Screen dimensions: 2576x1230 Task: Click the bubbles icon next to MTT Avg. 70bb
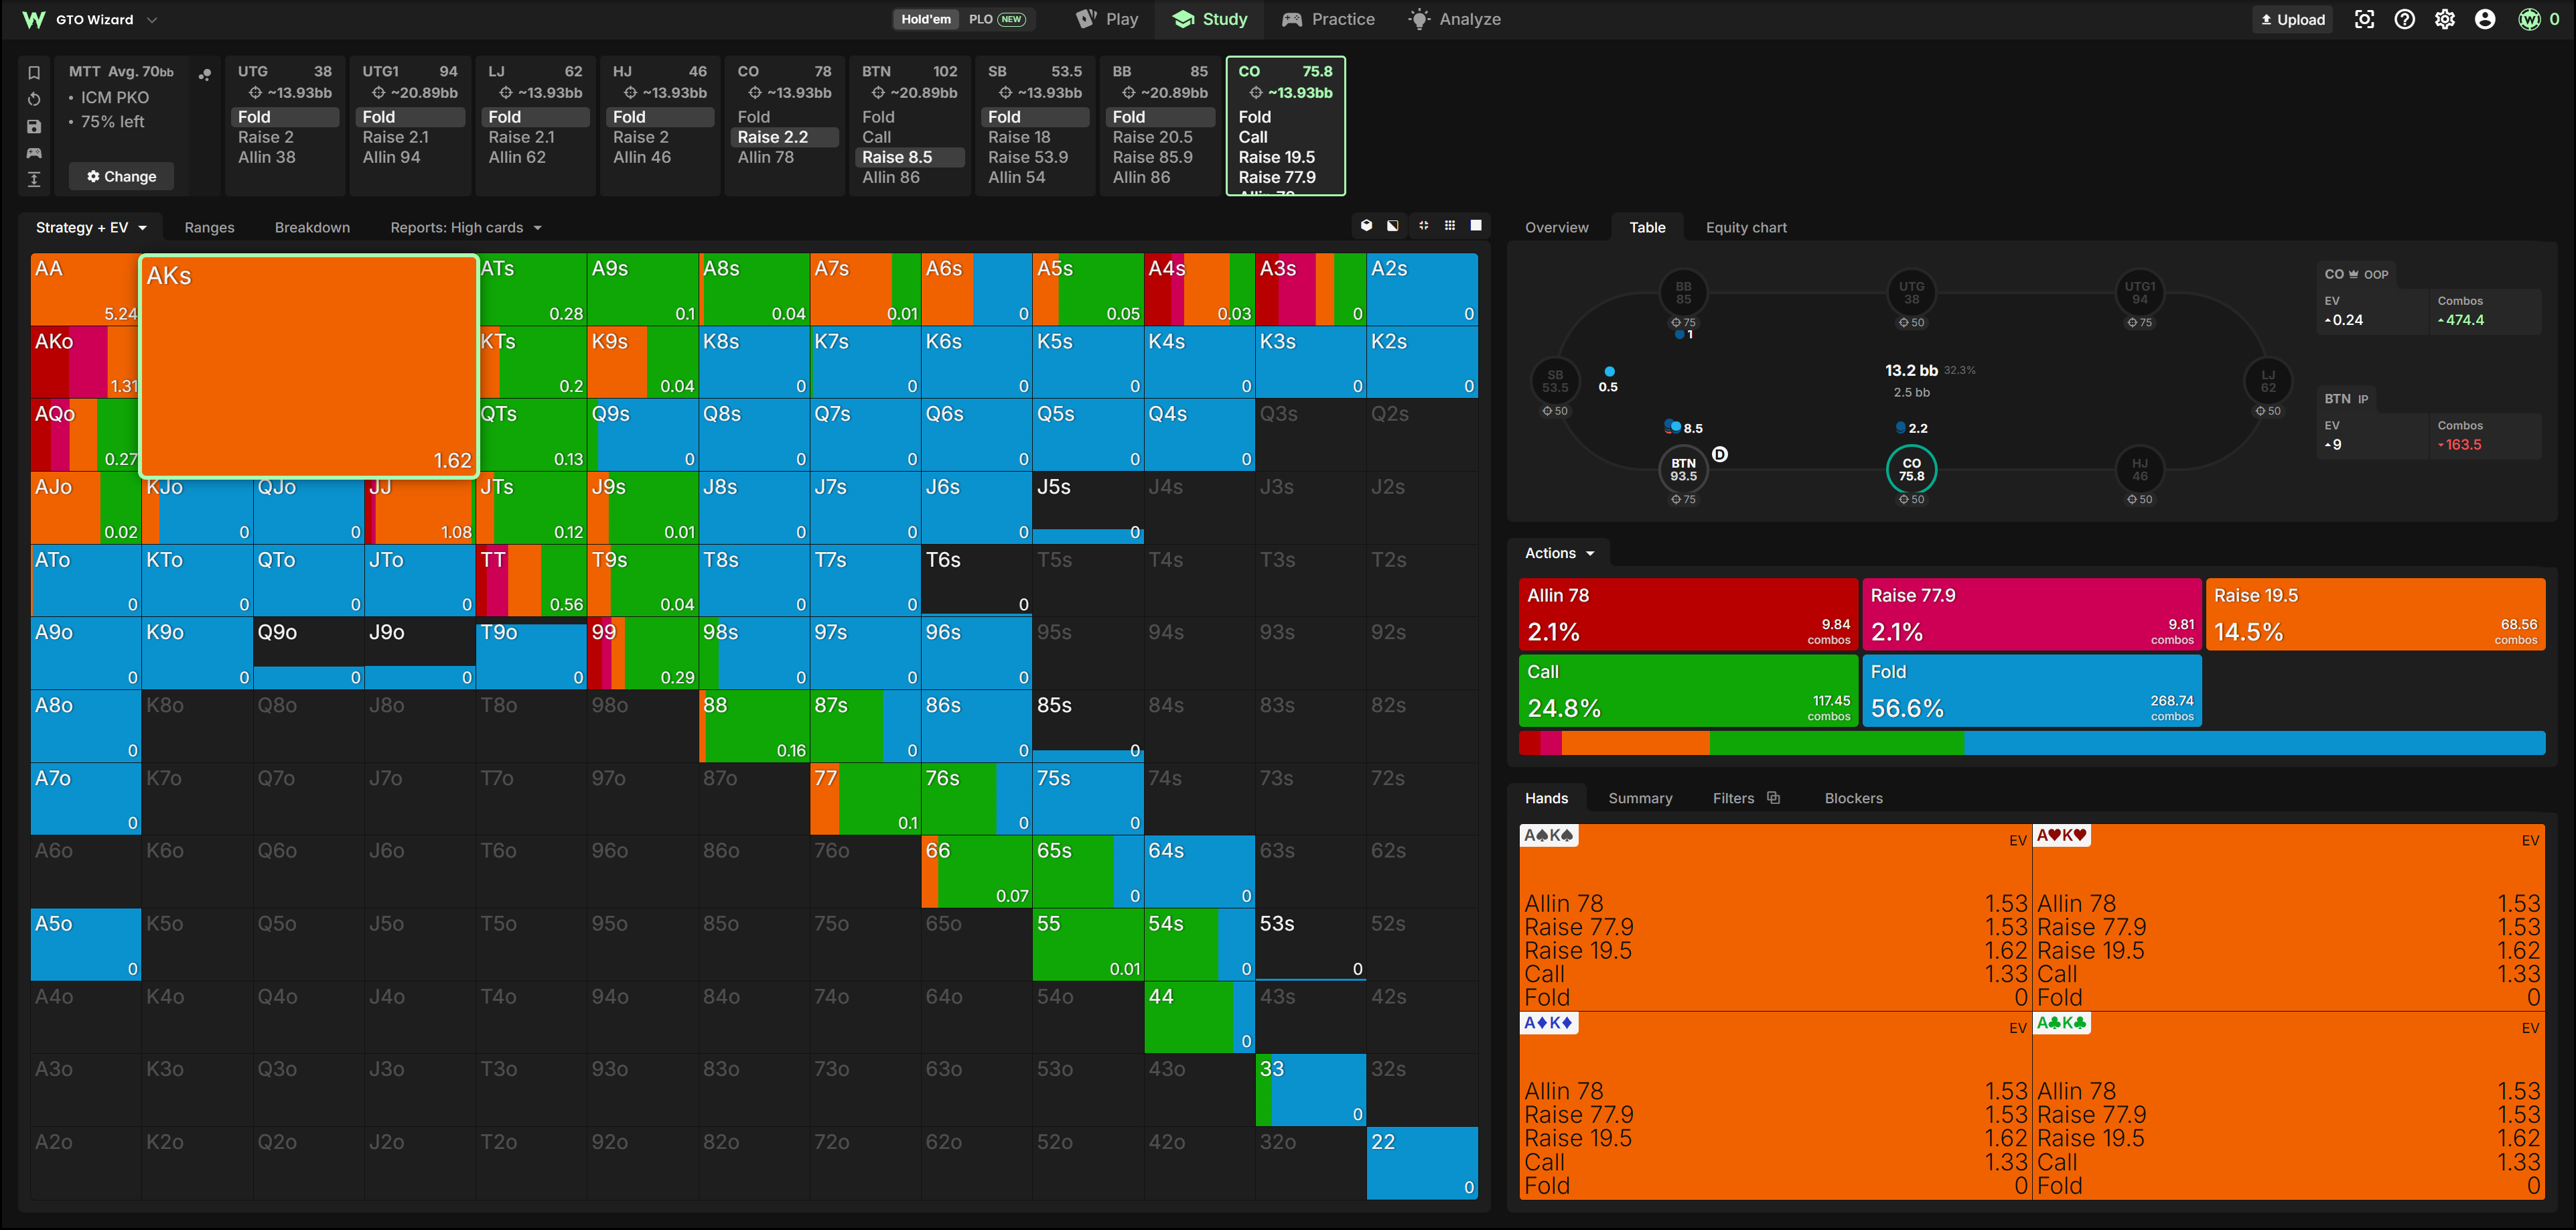(205, 74)
